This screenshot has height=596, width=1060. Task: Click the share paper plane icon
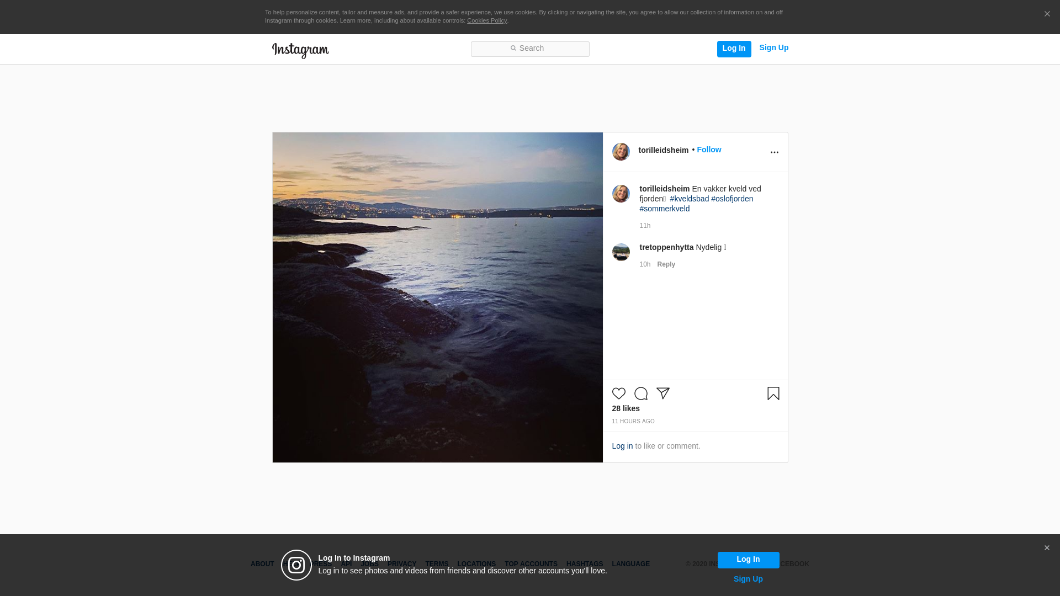662,393
